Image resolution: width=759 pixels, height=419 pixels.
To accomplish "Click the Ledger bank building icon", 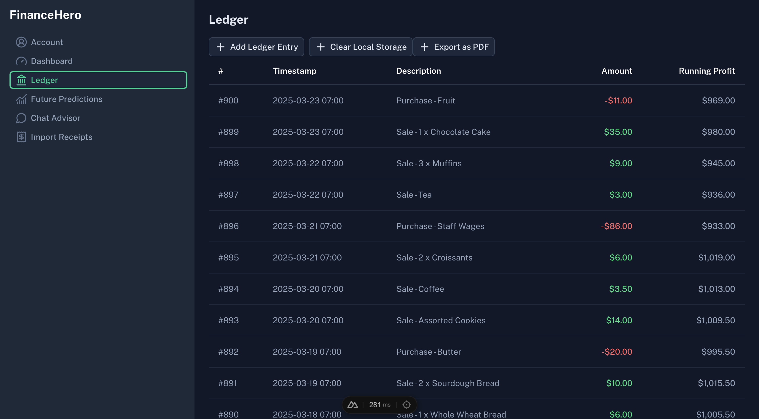I will click(21, 80).
